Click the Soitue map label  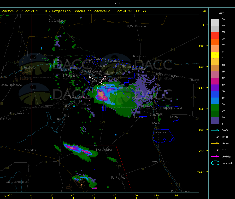click(x=139, y=117)
